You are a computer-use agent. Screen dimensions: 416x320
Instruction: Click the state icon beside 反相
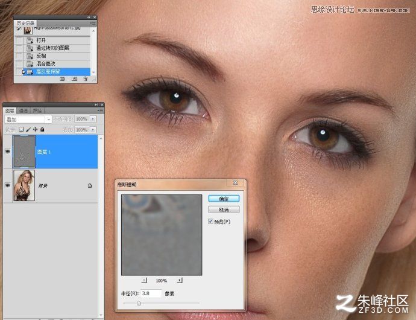point(30,56)
